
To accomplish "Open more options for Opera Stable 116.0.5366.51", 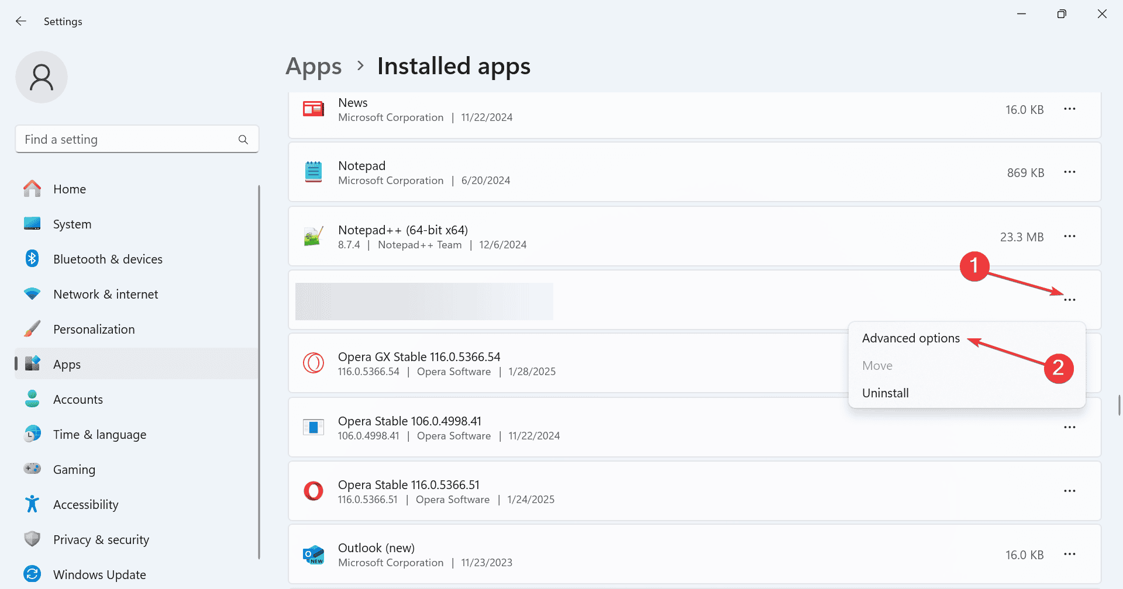I will point(1070,491).
